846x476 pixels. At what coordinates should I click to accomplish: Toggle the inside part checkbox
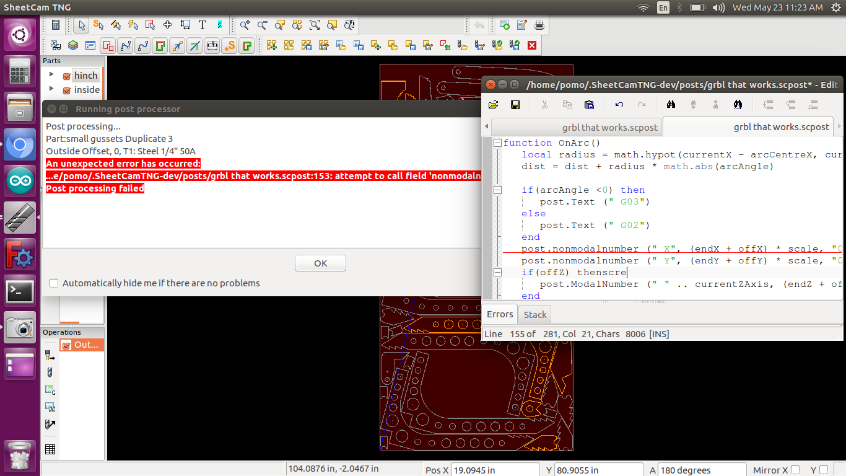click(x=67, y=90)
